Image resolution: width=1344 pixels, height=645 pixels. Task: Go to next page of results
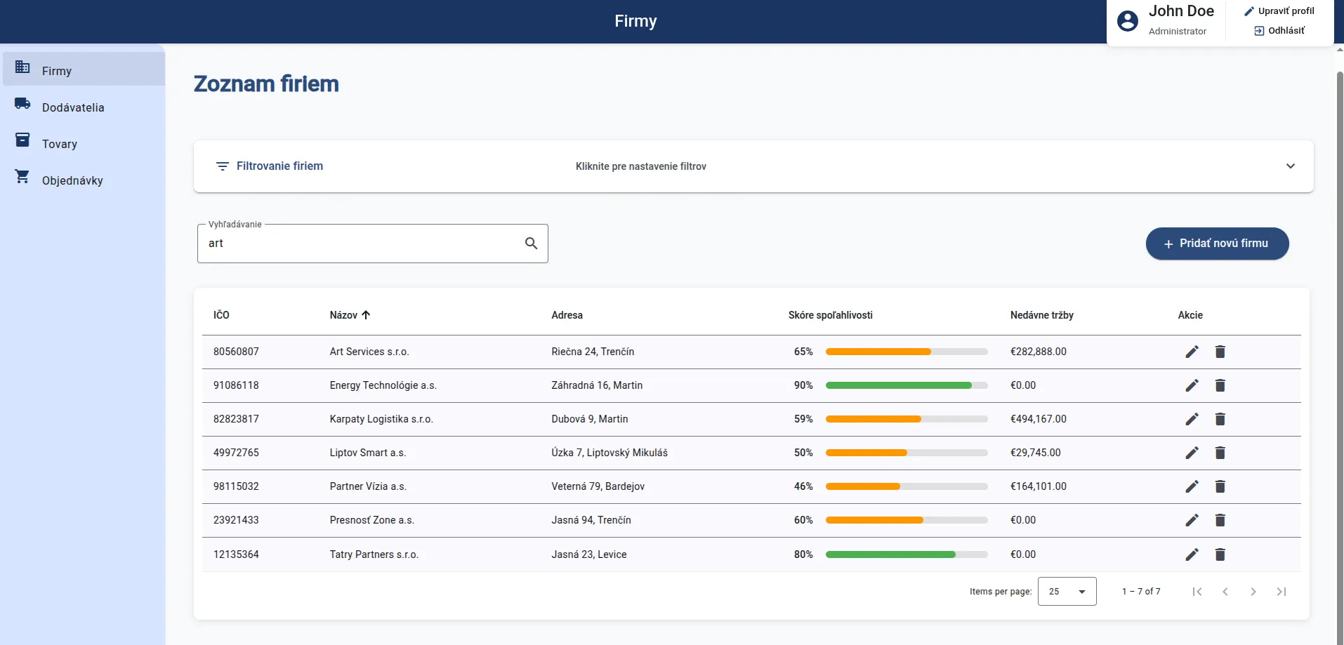1253,592
